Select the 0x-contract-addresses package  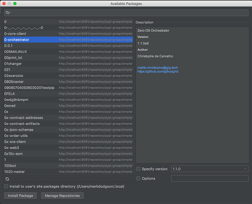(x=68, y=118)
